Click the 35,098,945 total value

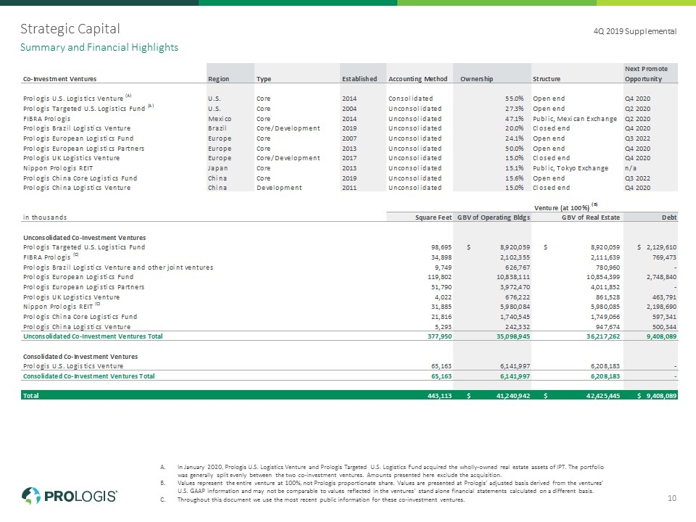[513, 336]
